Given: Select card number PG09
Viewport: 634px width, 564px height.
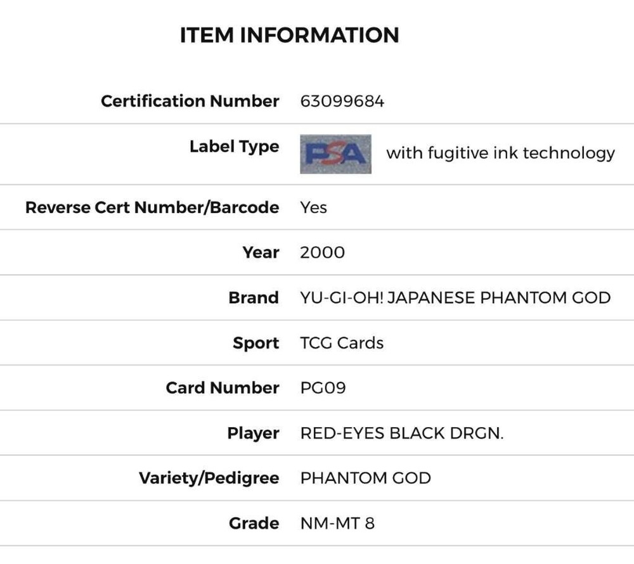Looking at the screenshot, I should [323, 388].
